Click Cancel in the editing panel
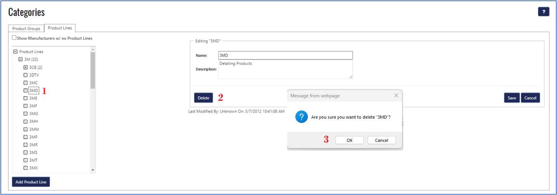Viewport: 557px width, 195px height. 530,98
